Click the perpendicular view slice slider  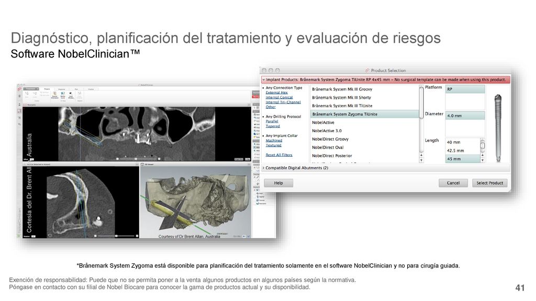coord(116,236)
